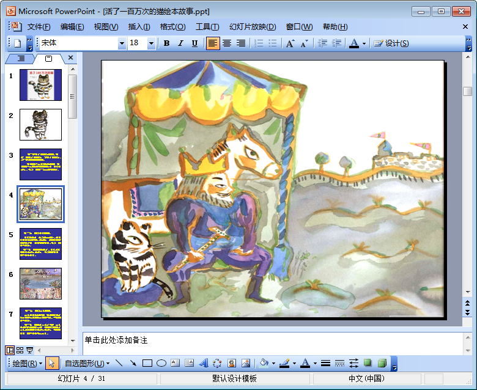Switch to the outline tab

pos(21,58)
